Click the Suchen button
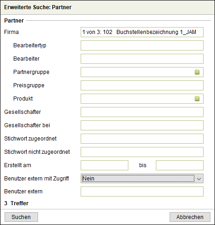 [x=21, y=217]
